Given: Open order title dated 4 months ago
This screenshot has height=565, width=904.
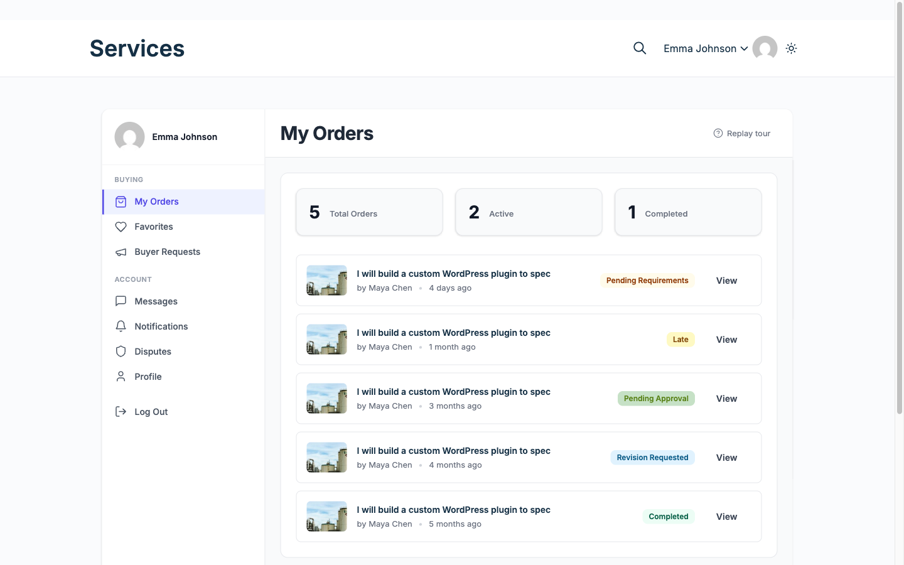Looking at the screenshot, I should tap(453, 451).
